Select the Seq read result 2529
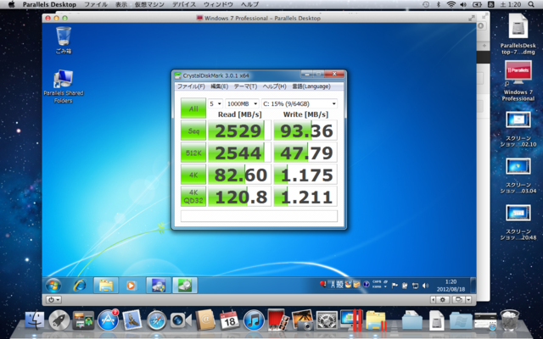The height and width of the screenshot is (339, 543). tap(239, 130)
